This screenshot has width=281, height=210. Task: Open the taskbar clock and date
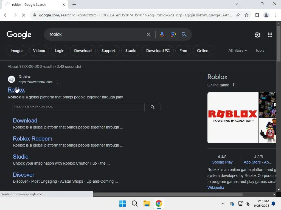point(261,203)
